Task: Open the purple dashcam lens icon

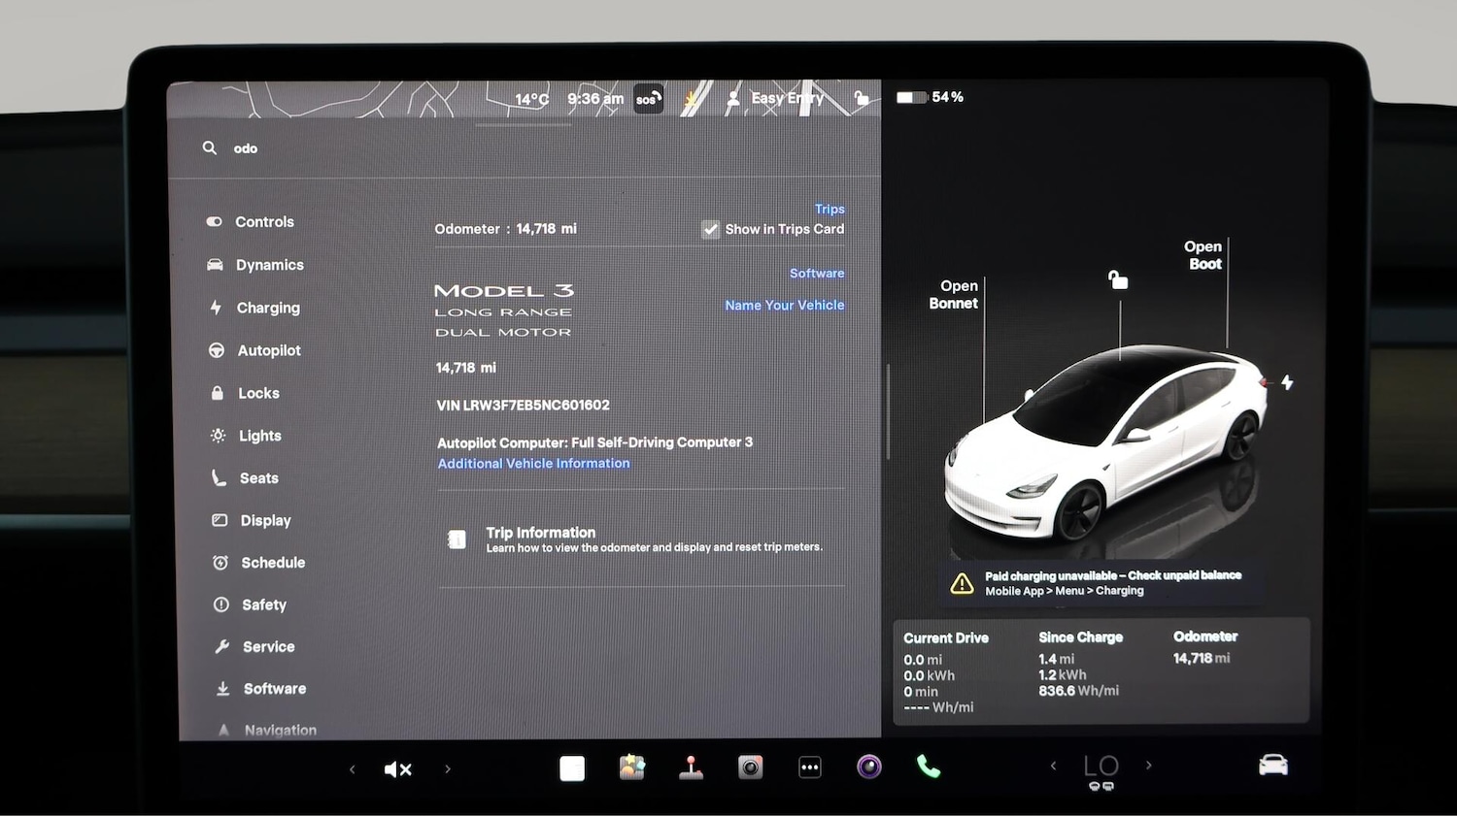Action: (869, 767)
